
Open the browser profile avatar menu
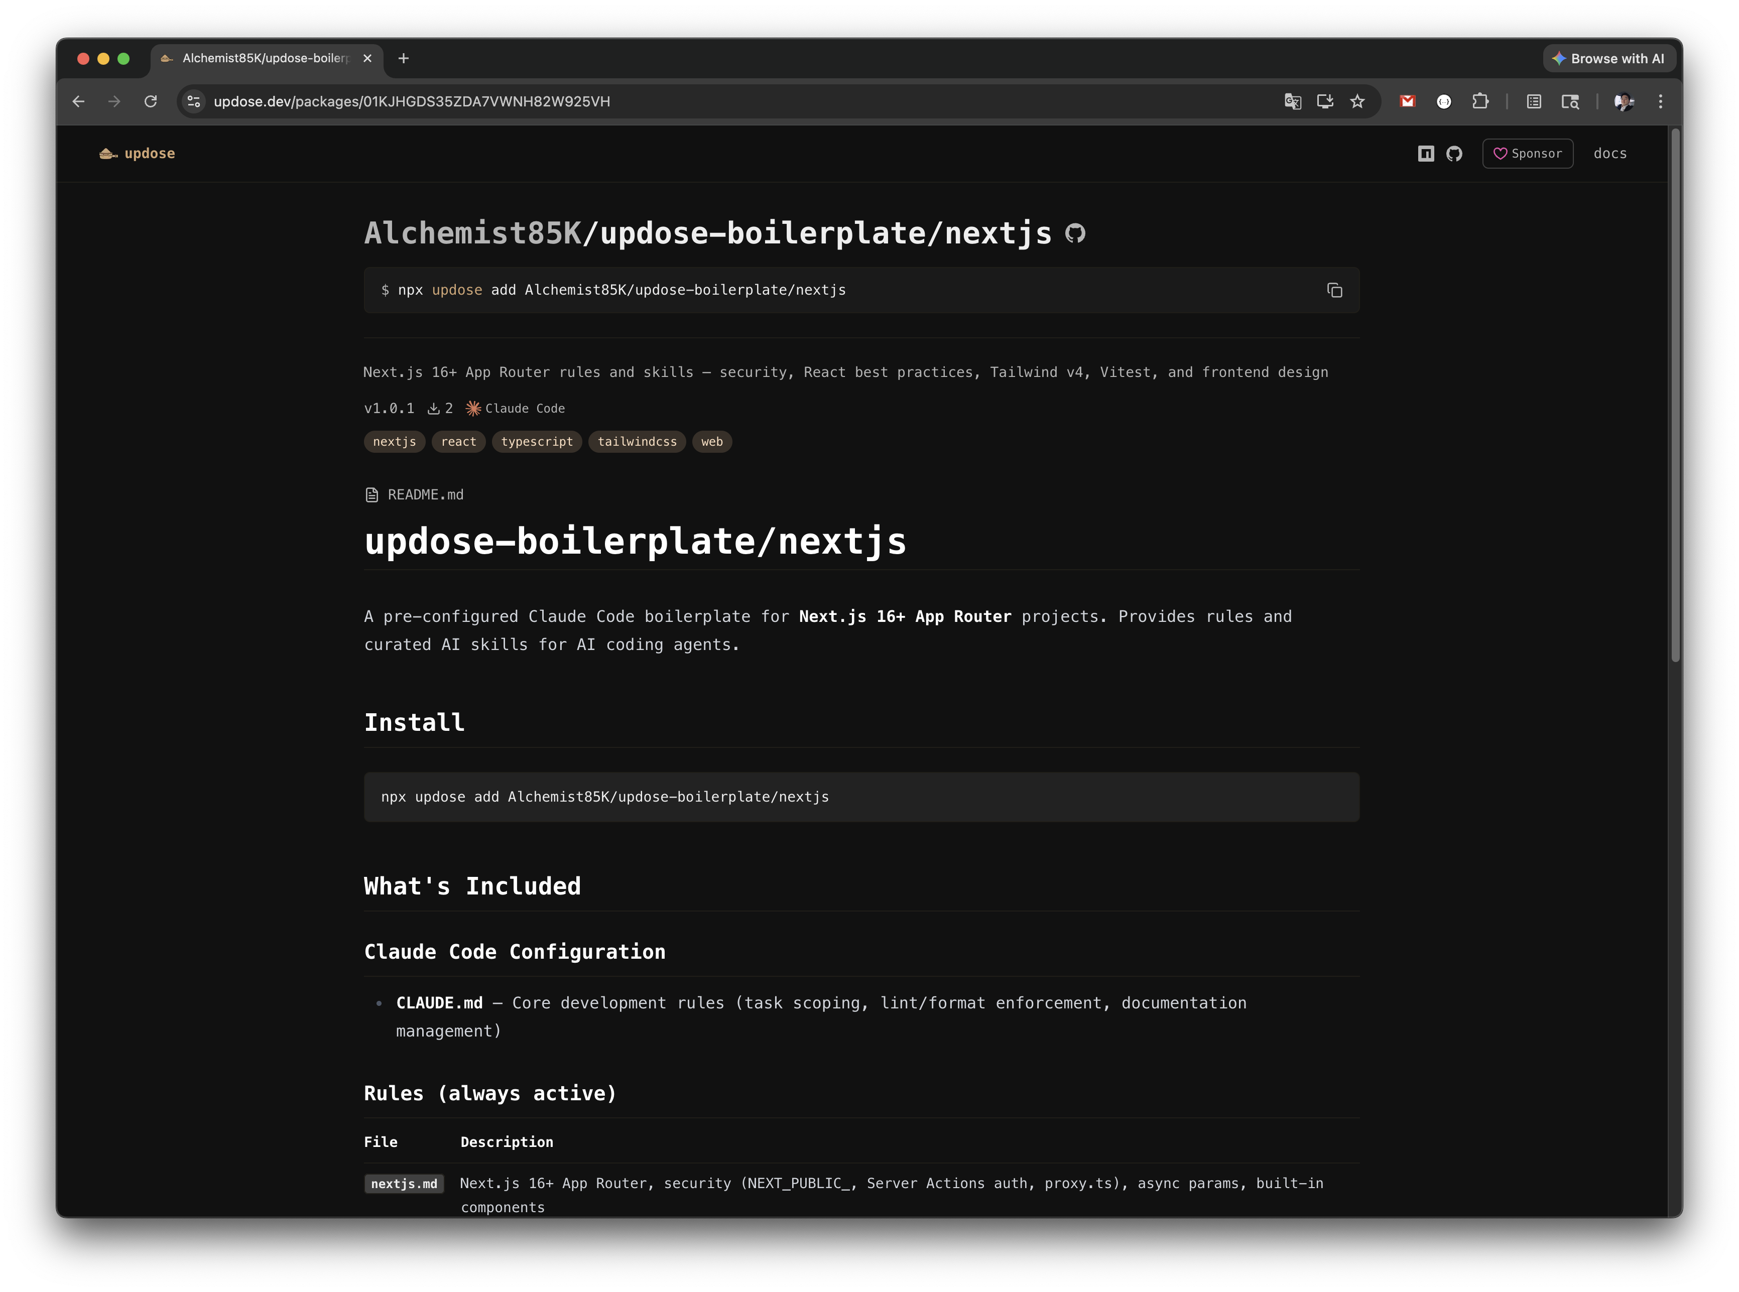[1623, 101]
